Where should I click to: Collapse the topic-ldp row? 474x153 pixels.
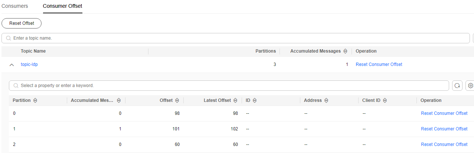point(12,65)
